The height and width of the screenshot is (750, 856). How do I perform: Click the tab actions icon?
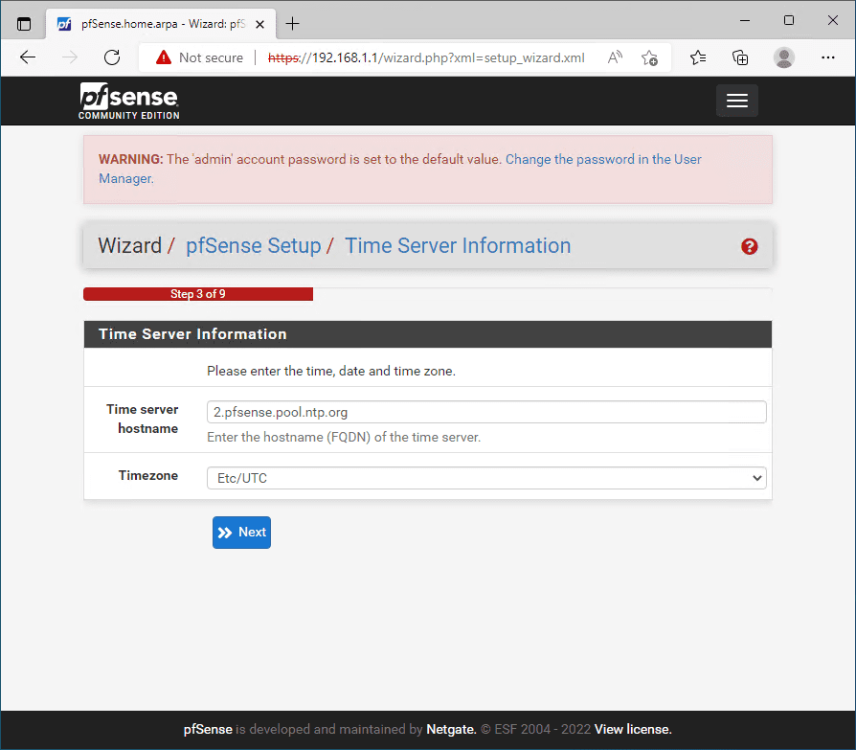pyautogui.click(x=23, y=21)
